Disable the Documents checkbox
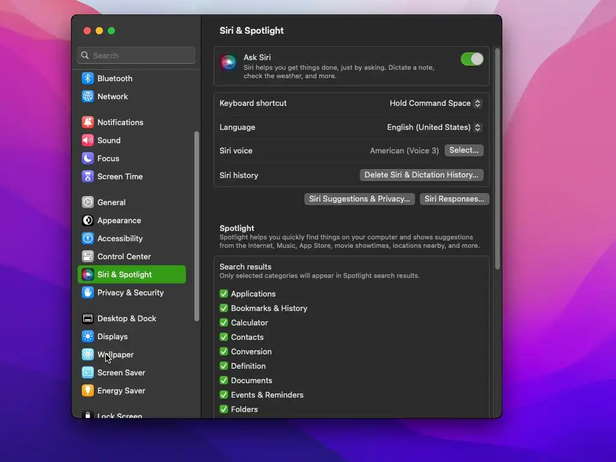The width and height of the screenshot is (616, 462). coord(224,381)
